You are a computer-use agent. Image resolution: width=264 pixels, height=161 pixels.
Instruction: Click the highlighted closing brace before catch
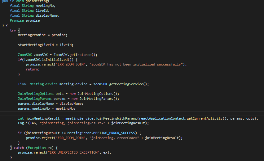[11, 148]
